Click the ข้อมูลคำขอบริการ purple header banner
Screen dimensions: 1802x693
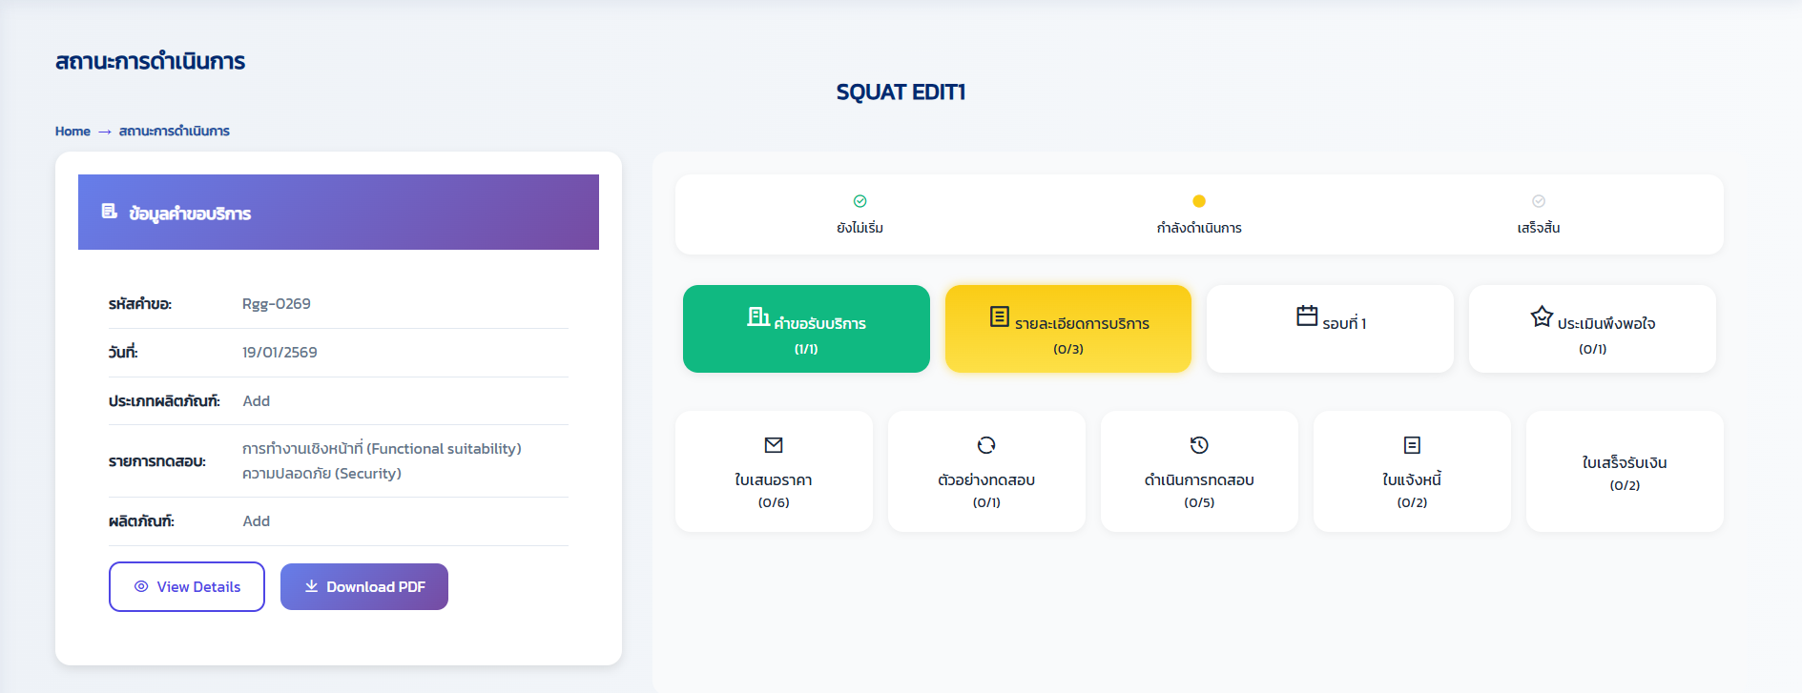339,213
